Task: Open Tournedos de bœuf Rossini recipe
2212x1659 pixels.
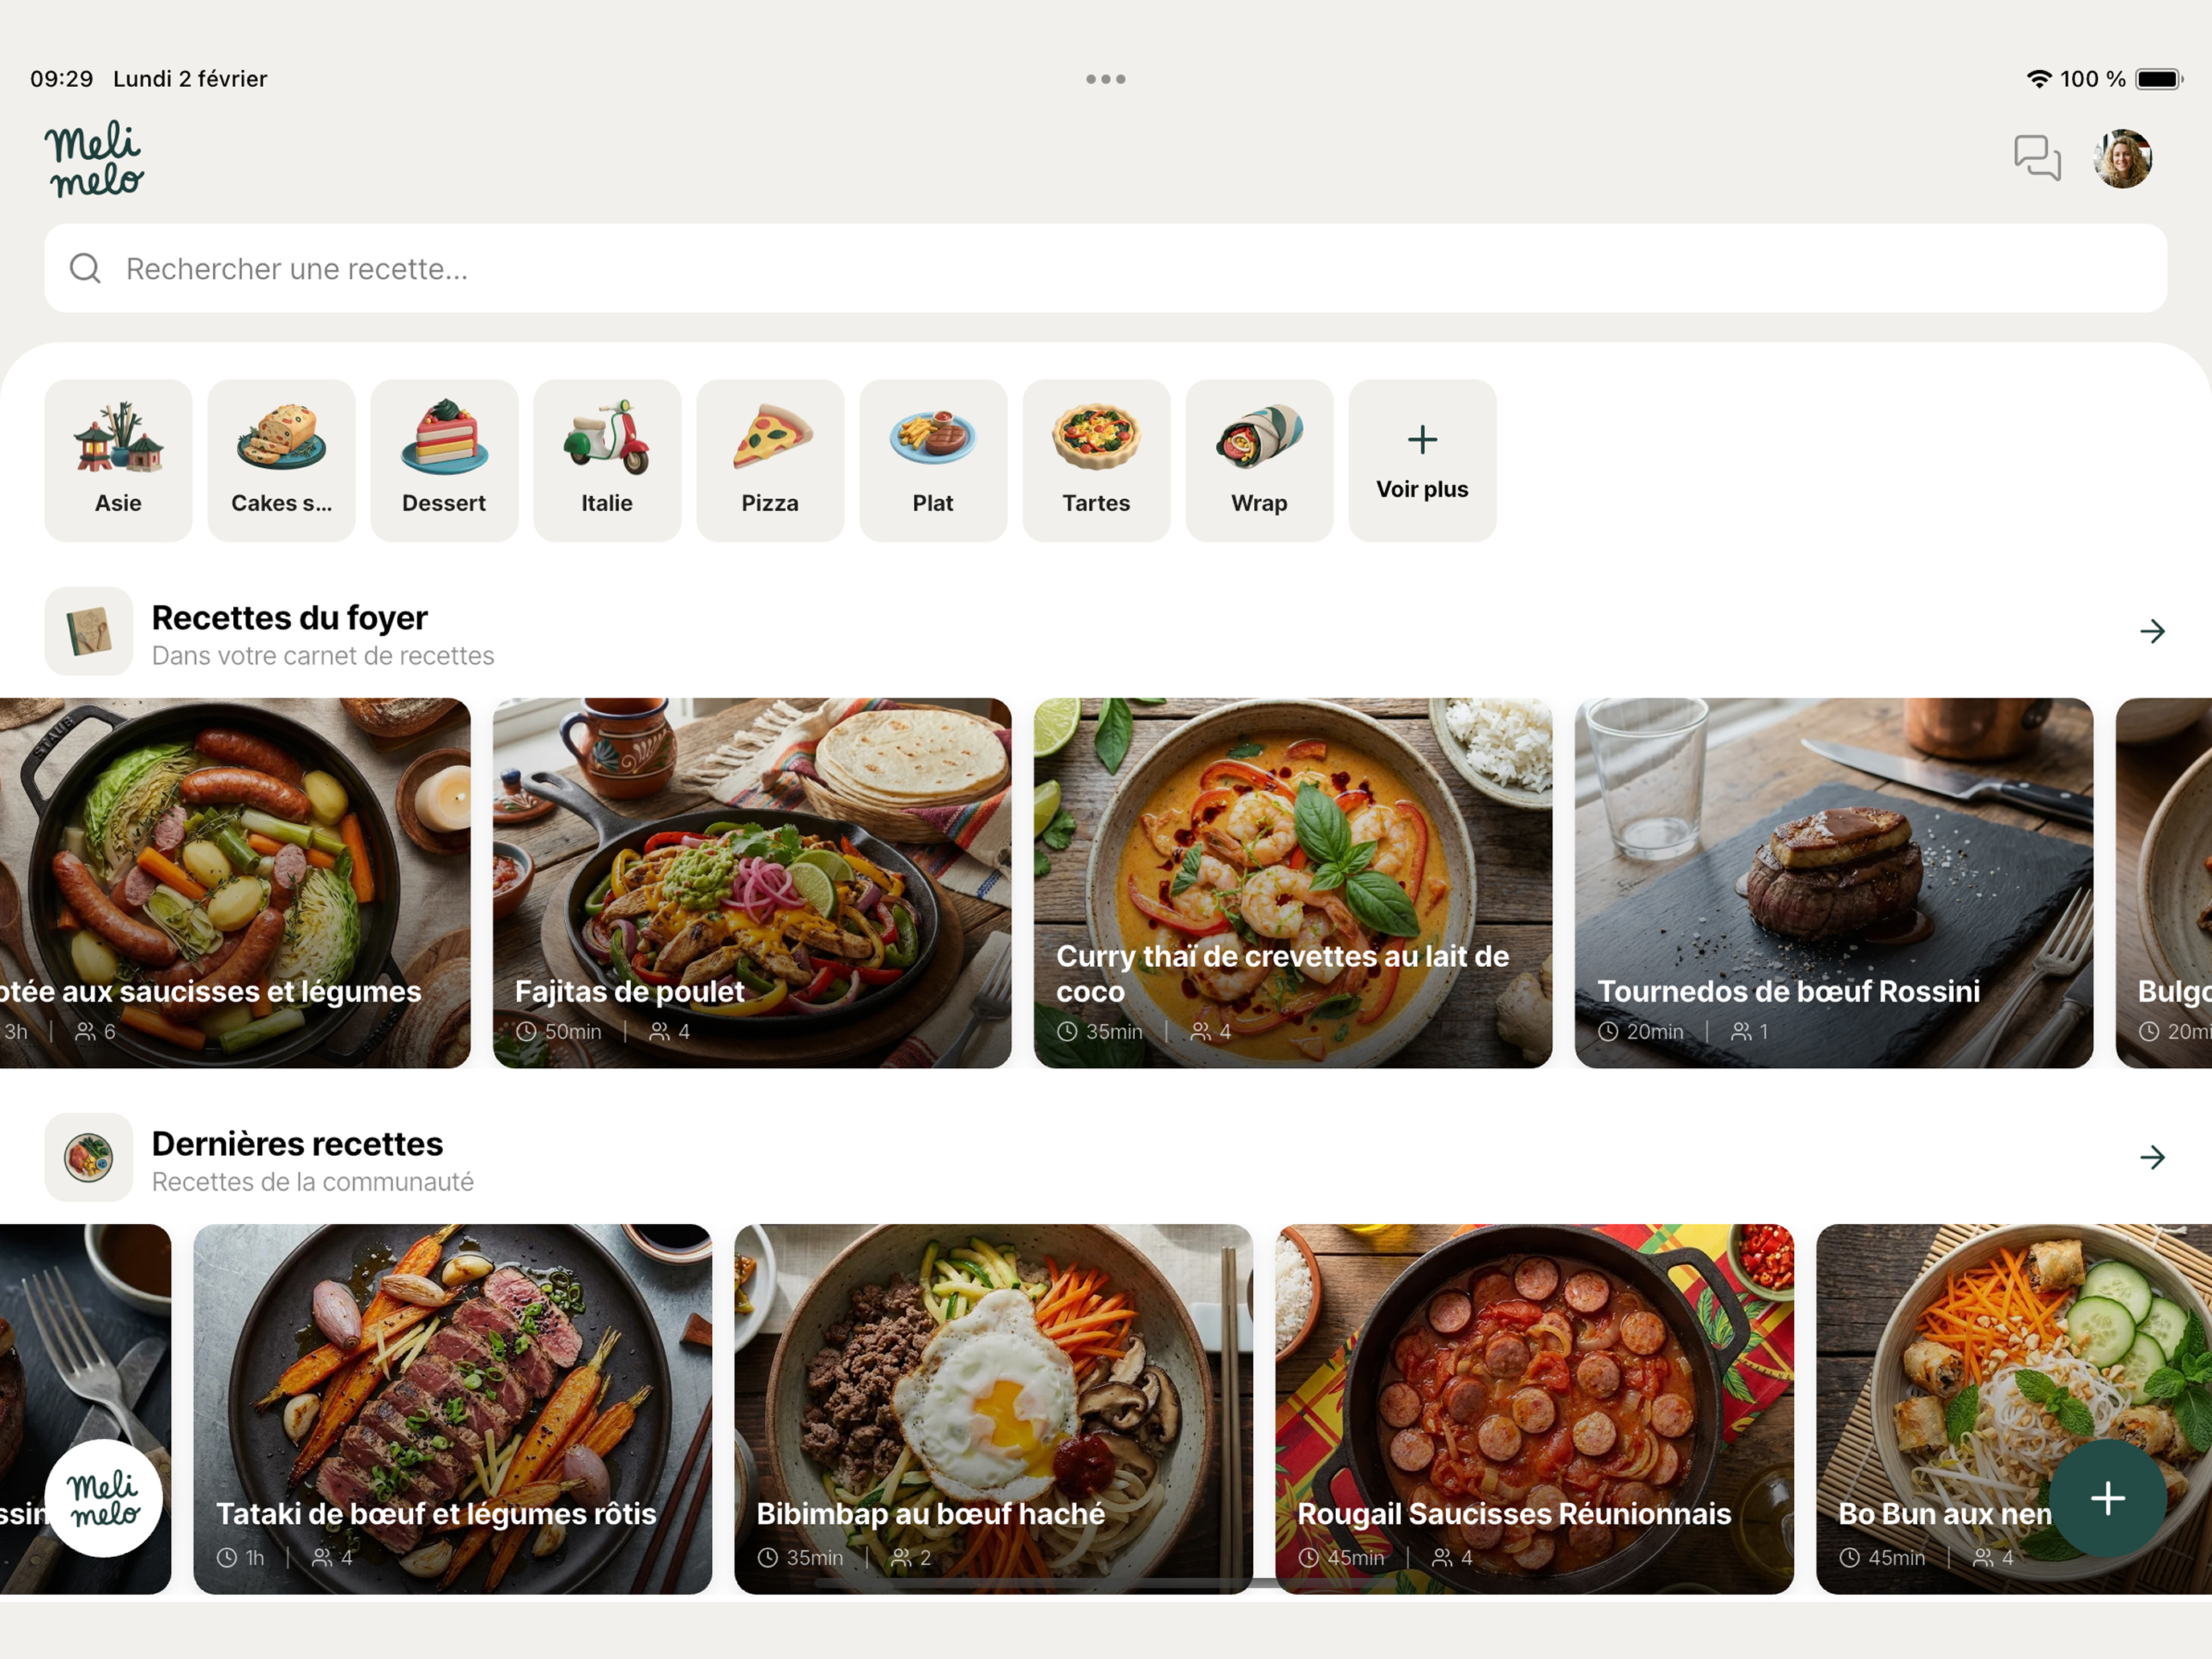Action: (x=1834, y=883)
